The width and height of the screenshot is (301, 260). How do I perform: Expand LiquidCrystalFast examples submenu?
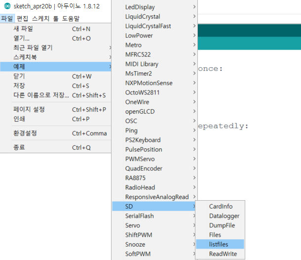pos(154,26)
